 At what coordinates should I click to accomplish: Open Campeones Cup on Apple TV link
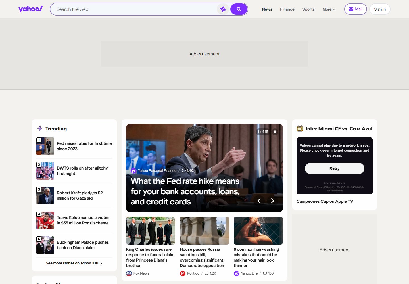325,201
